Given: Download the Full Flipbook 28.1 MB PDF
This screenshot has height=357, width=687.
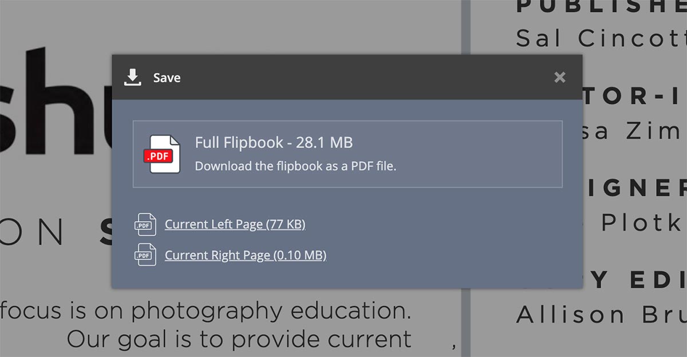Looking at the screenshot, I should pos(348,154).
